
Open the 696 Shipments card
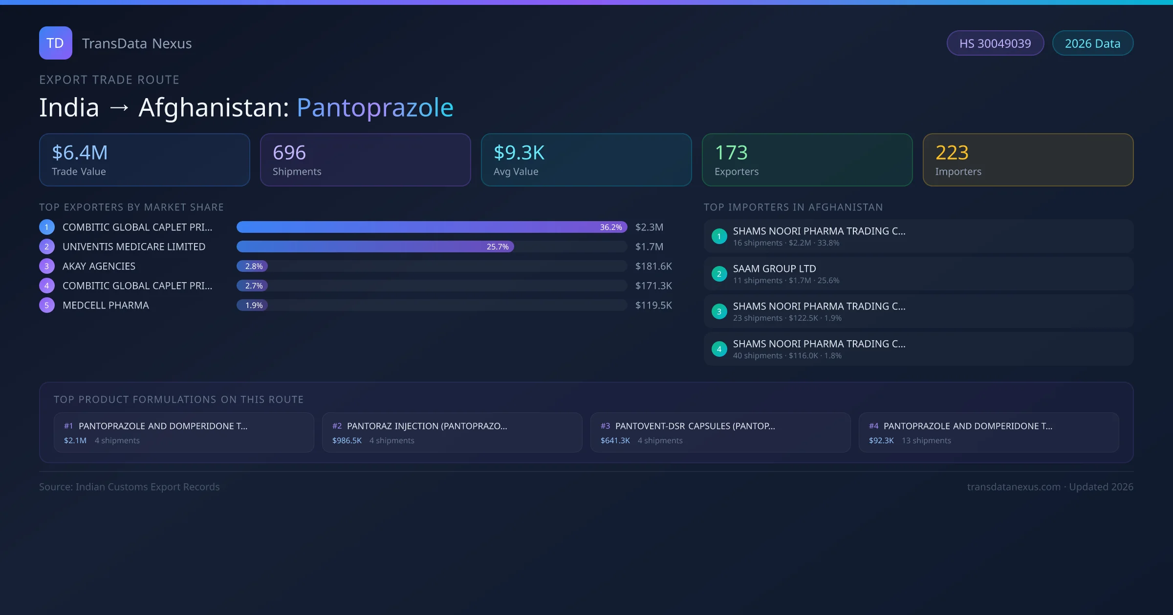[x=365, y=160]
